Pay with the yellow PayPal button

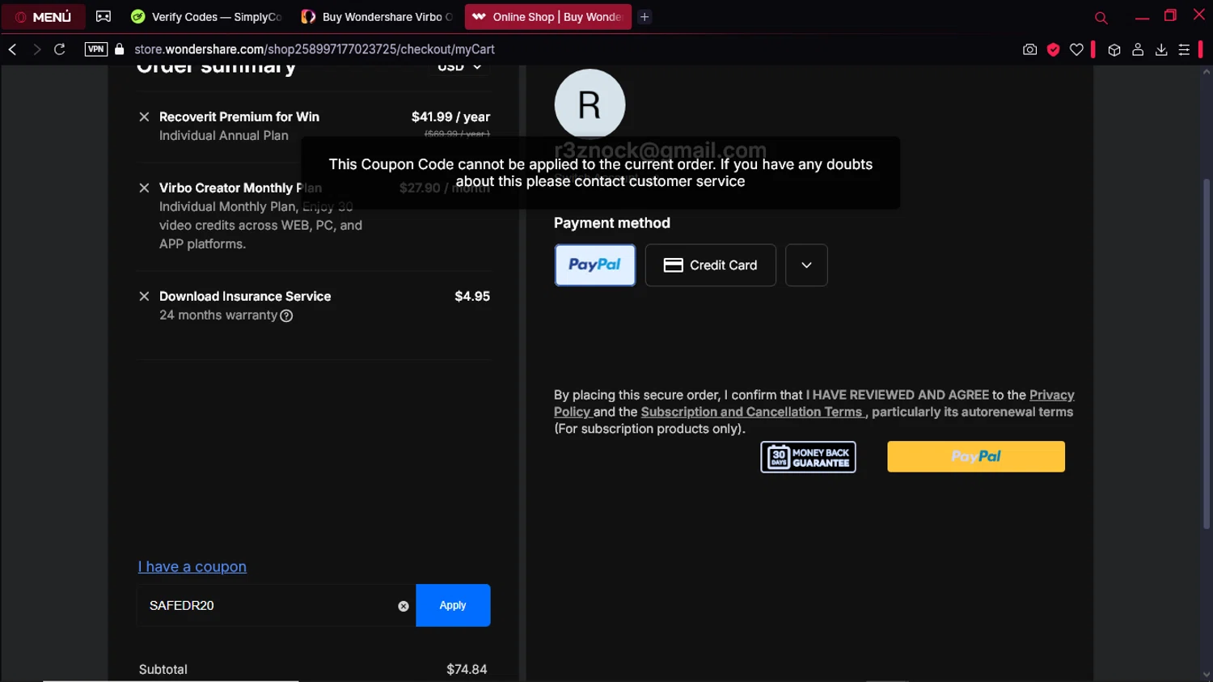point(976,456)
